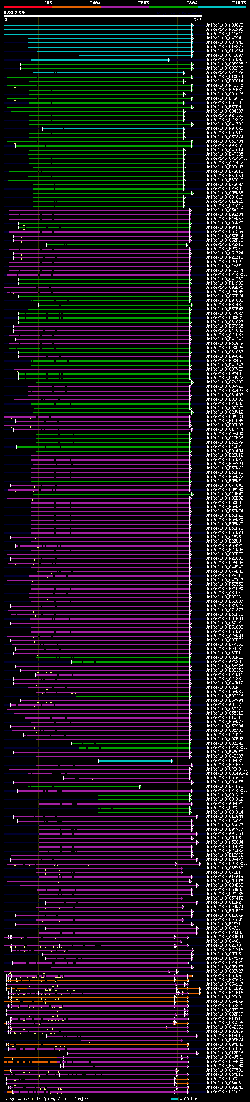Image resolution: width=250 pixels, height=1102 pixels.
Task: Select the UniRef100_A5GM21 label
Action: coord(224,545)
